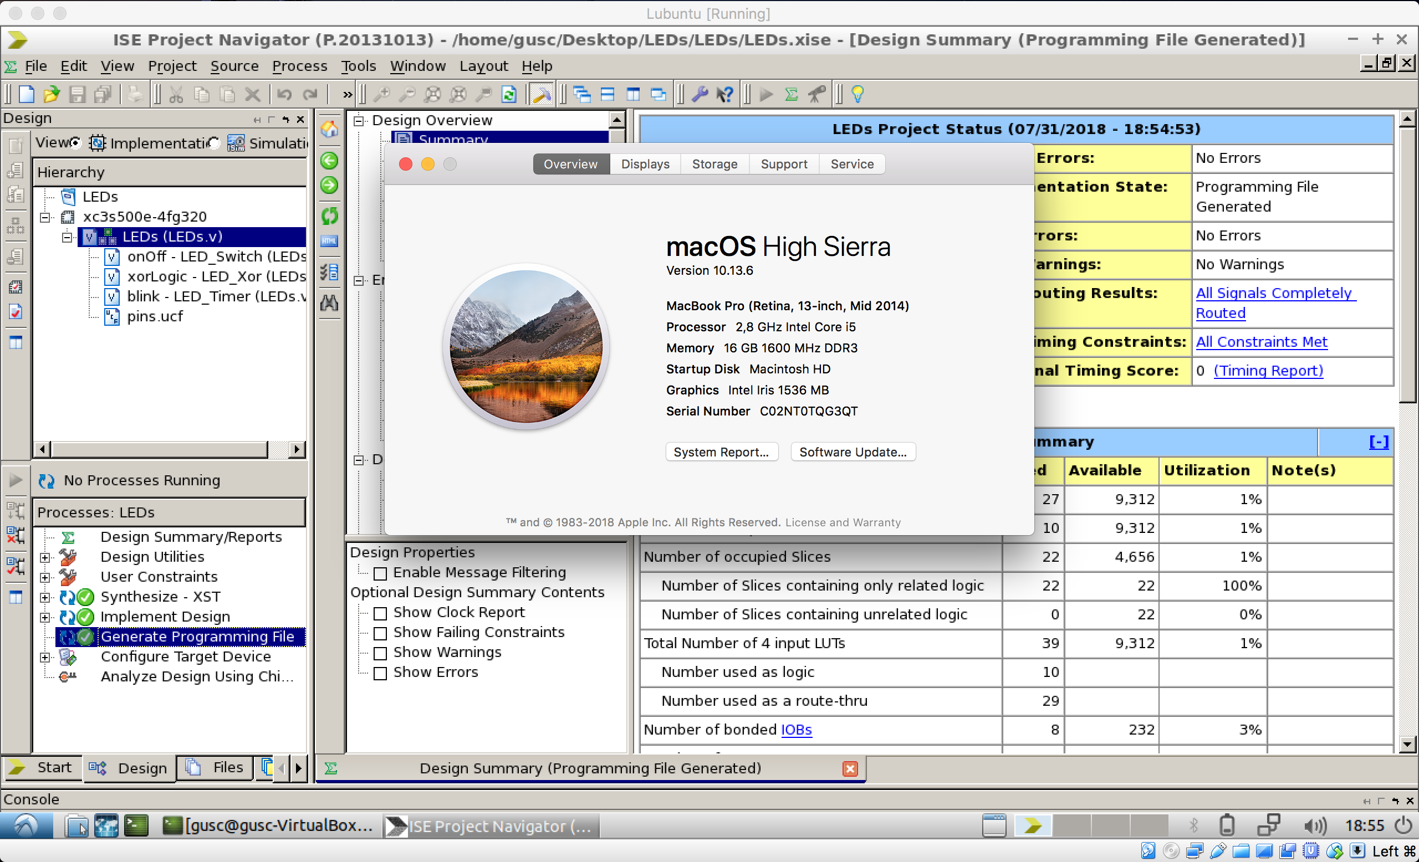
Task: Click System Report button
Action: click(721, 451)
